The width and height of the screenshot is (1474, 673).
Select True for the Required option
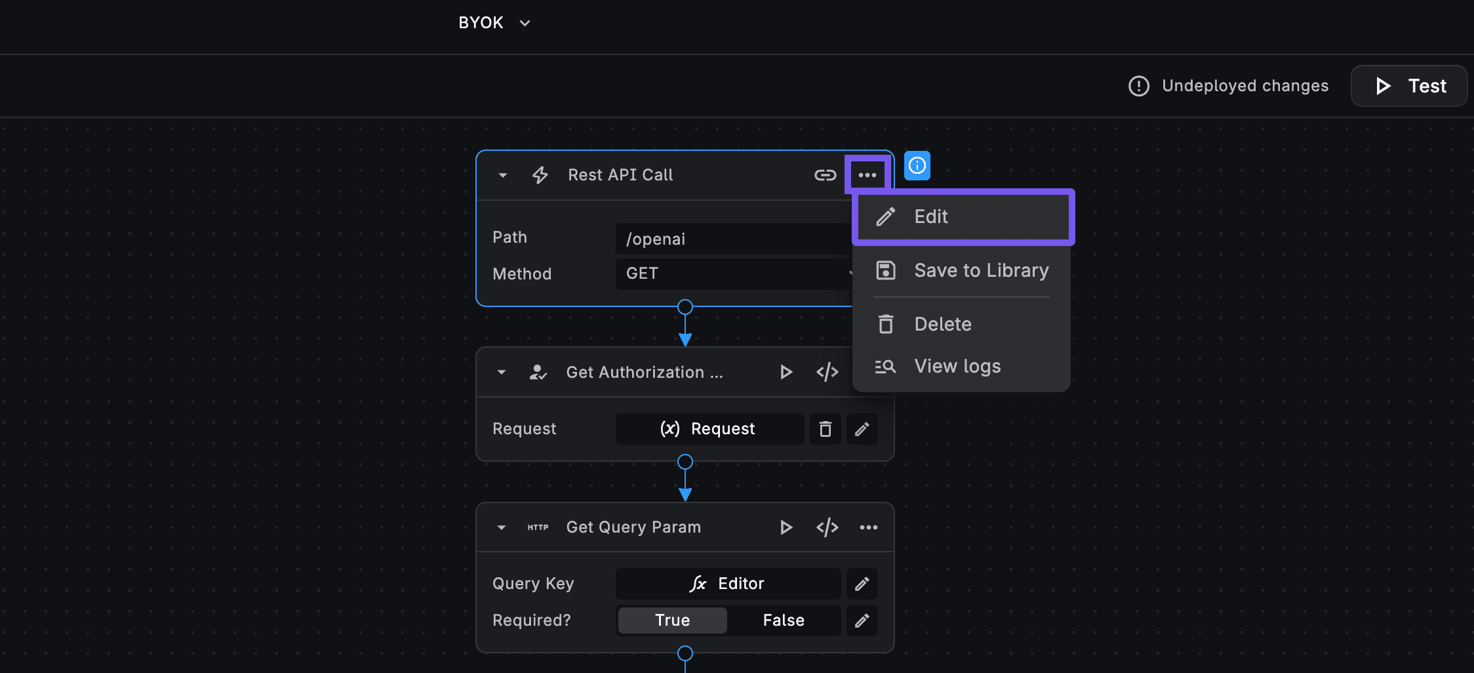pos(671,620)
